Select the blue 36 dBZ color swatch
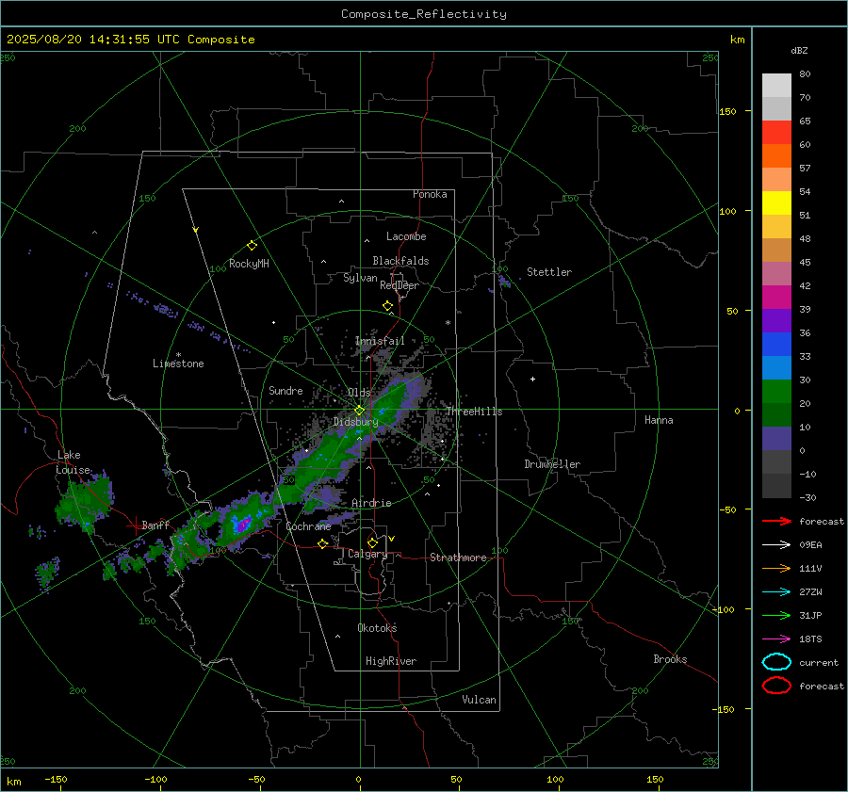Viewport: 848px width, 792px height. [x=776, y=344]
